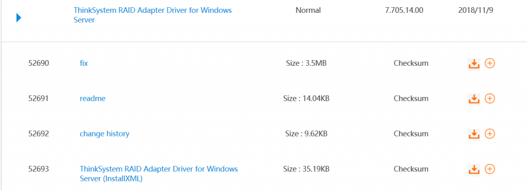
Task: Show Checksum for the readme file
Action: 411,99
